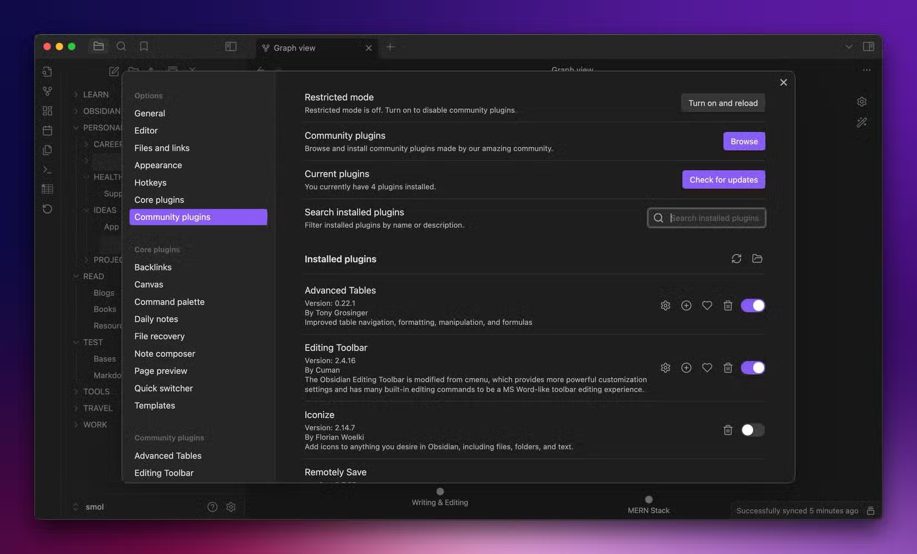Turn off the Editing Toolbar plugin toggle
This screenshot has width=917, height=554.
click(752, 367)
